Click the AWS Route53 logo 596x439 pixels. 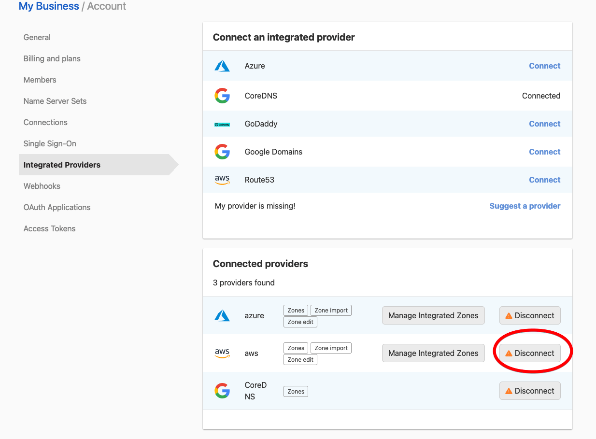click(x=222, y=180)
